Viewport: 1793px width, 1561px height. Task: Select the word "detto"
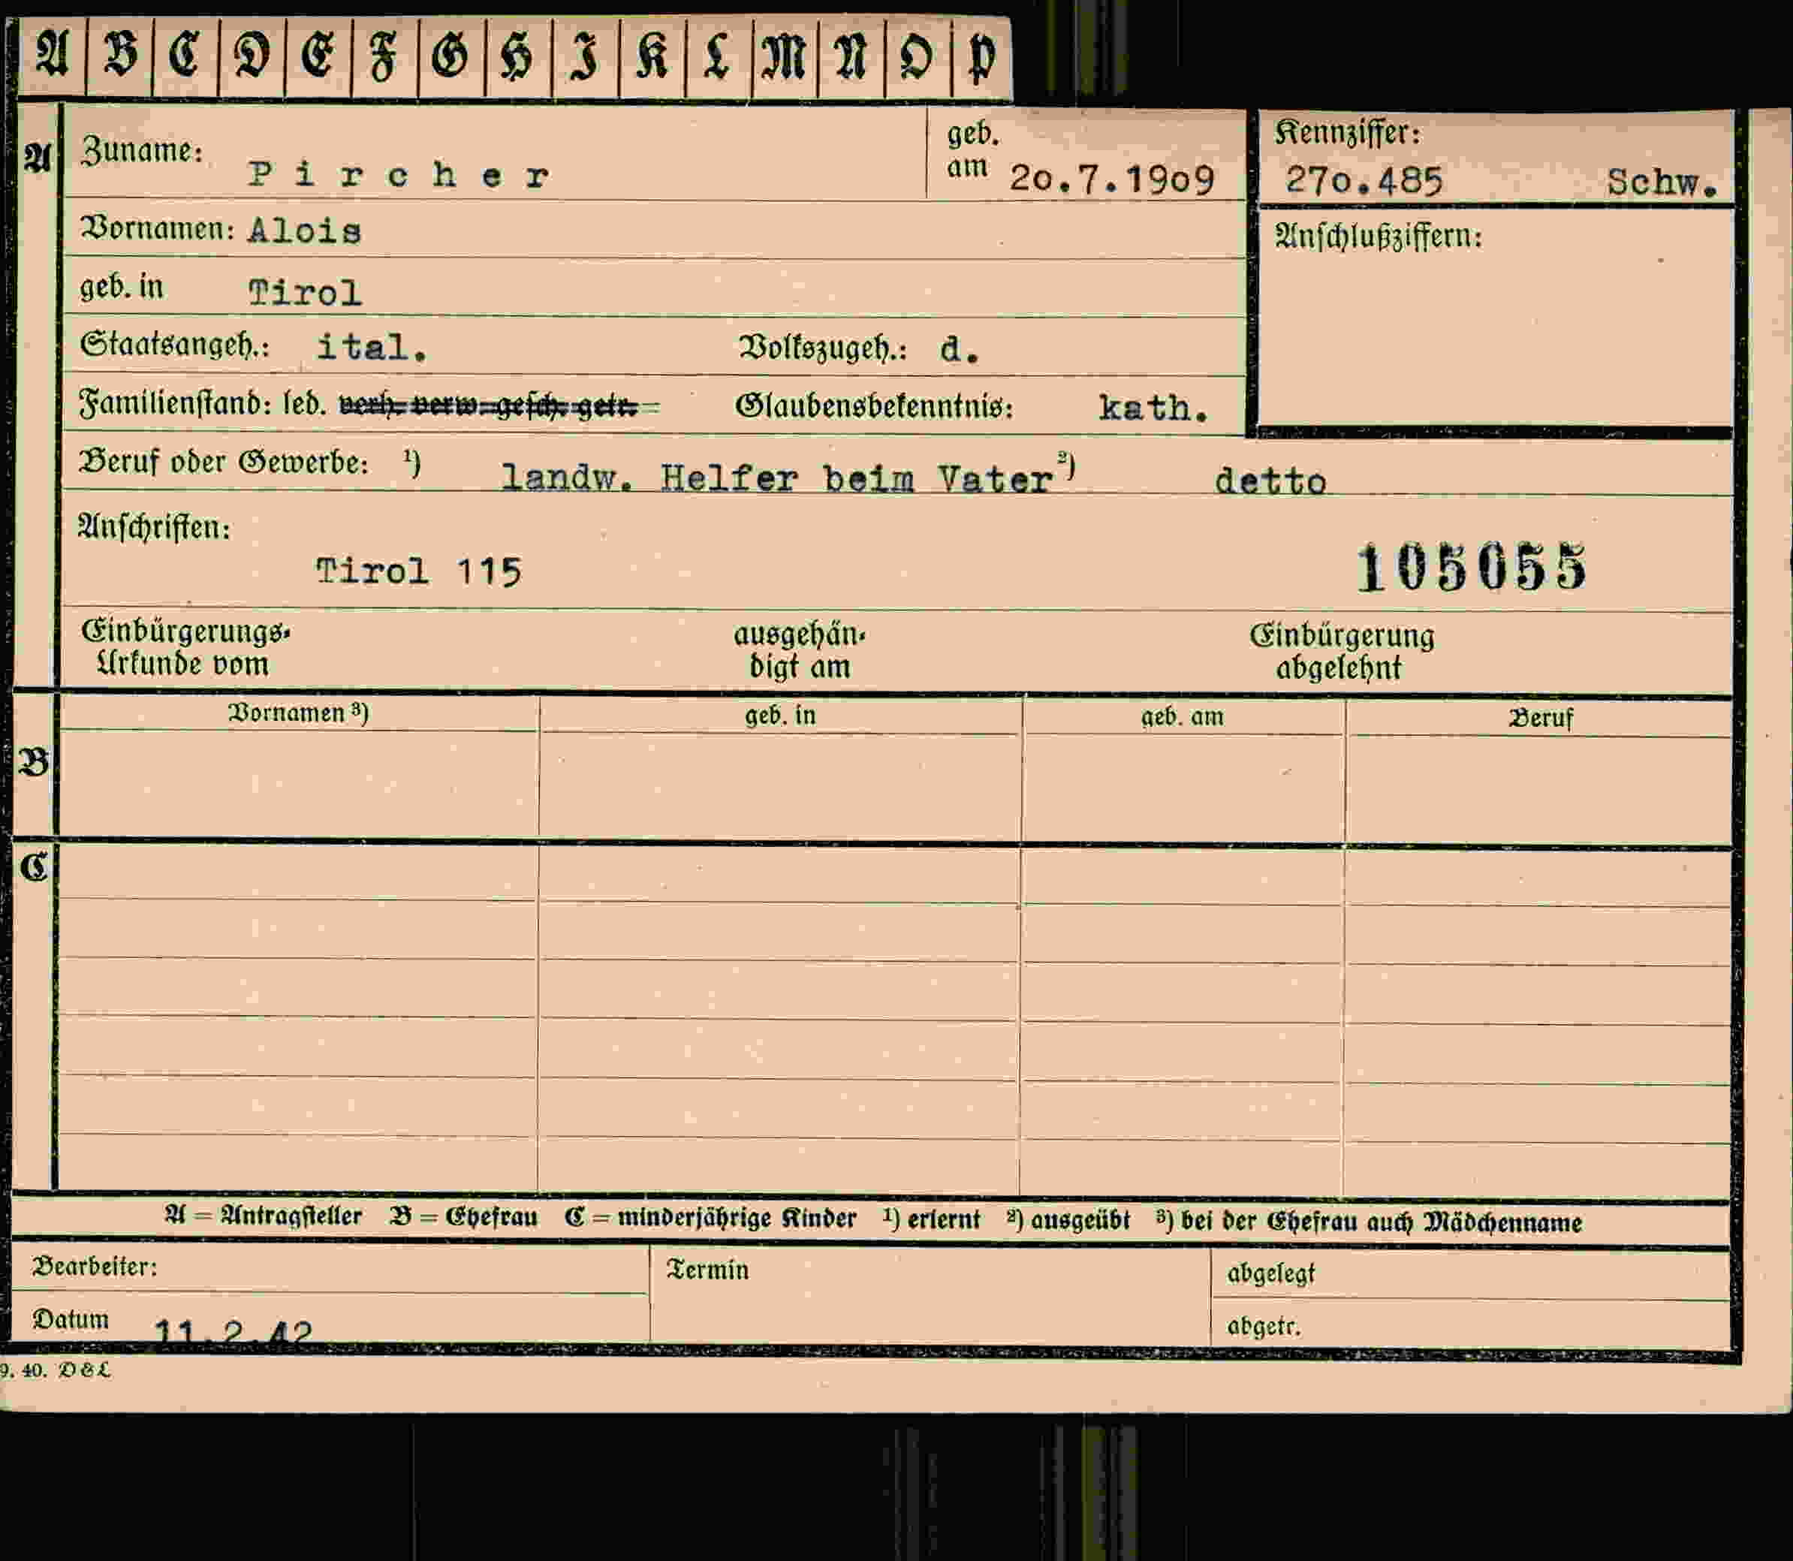click(1271, 481)
